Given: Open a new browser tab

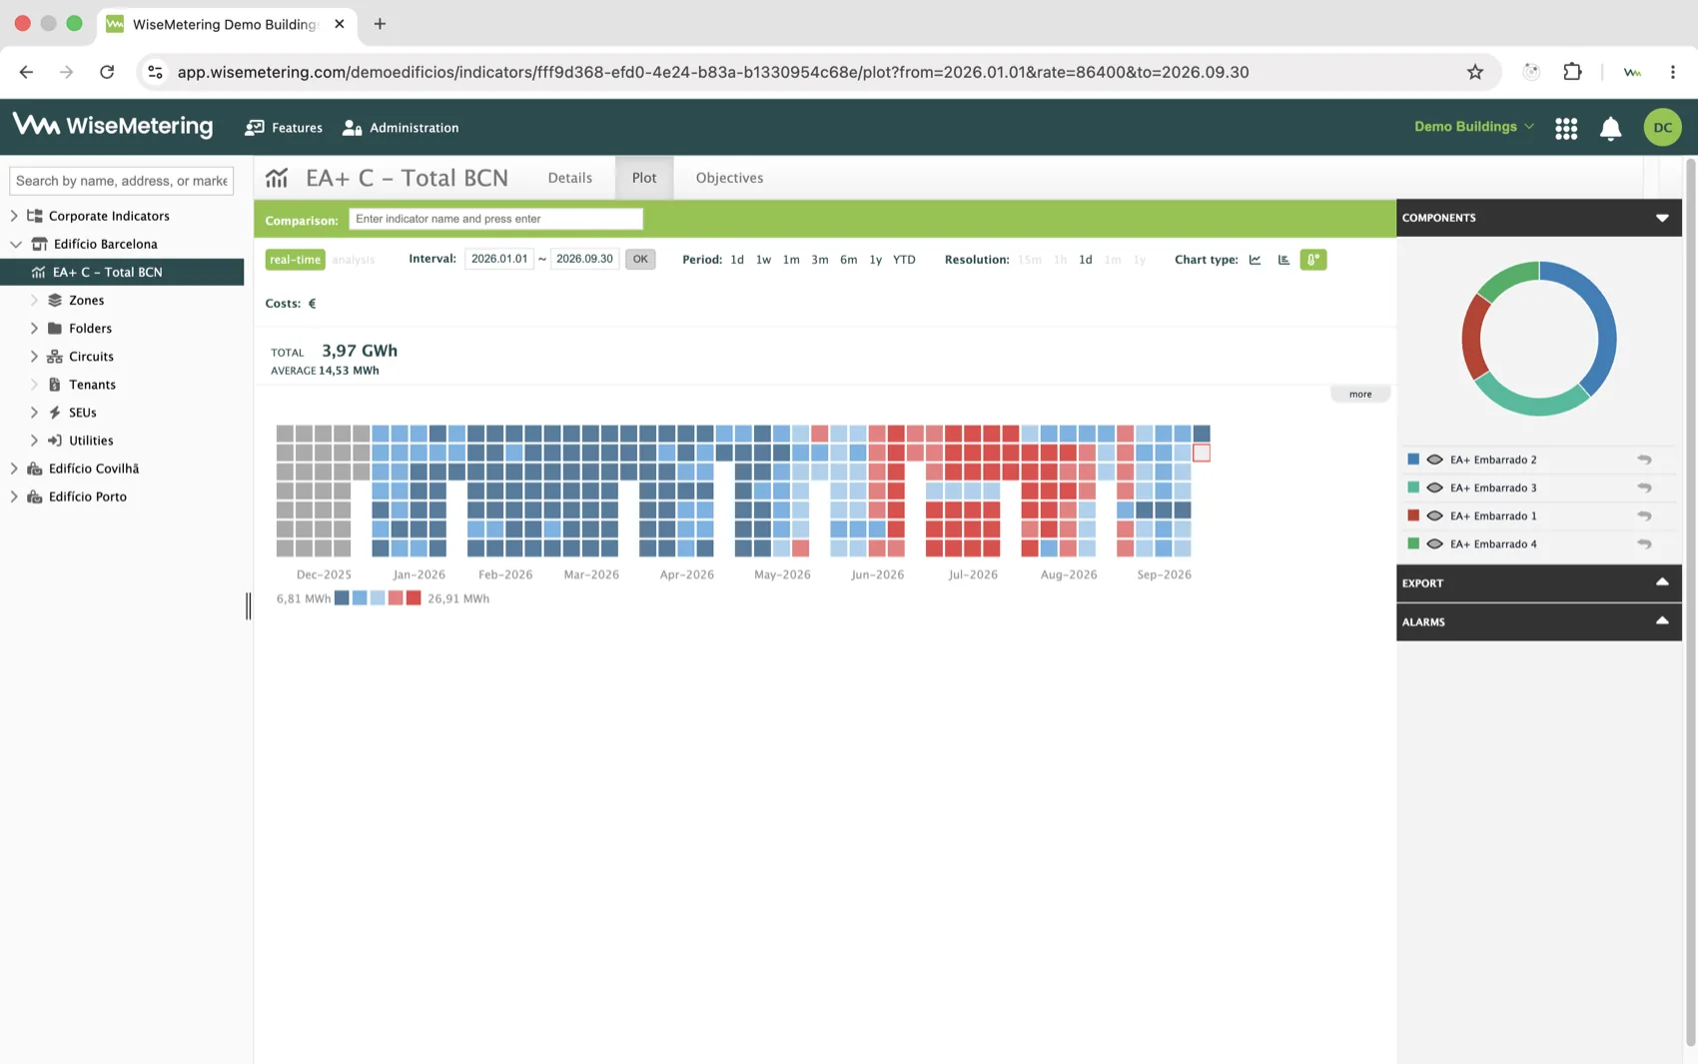Looking at the screenshot, I should pos(380,24).
